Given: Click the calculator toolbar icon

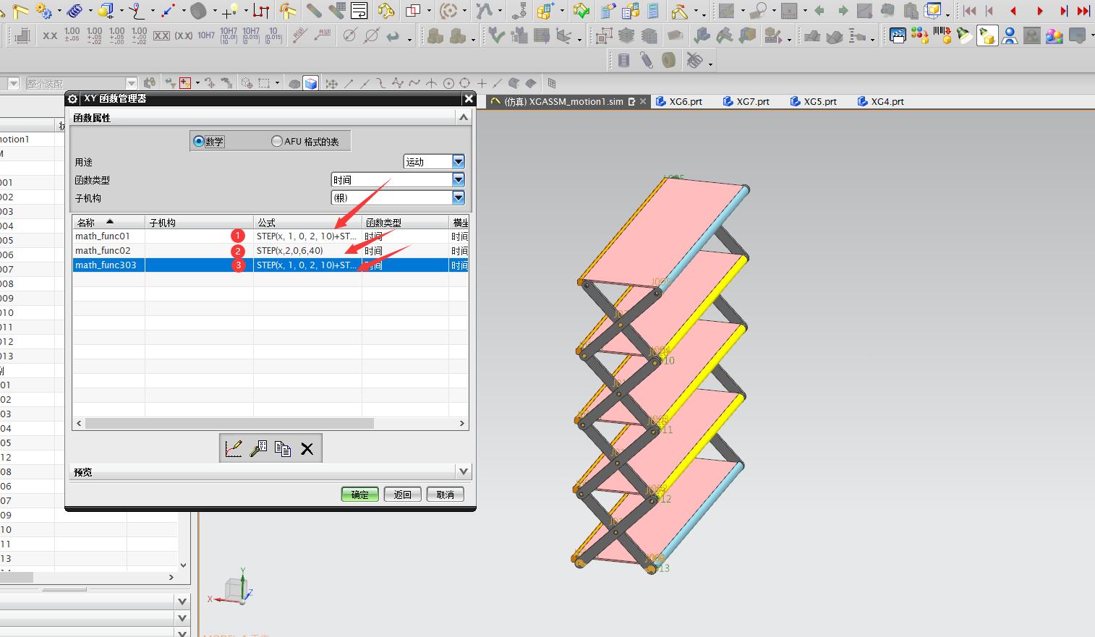Looking at the screenshot, I should pyautogui.click(x=654, y=11).
